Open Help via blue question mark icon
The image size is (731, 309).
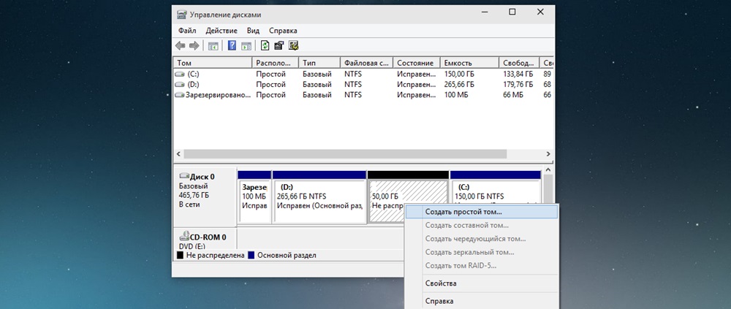(232, 46)
